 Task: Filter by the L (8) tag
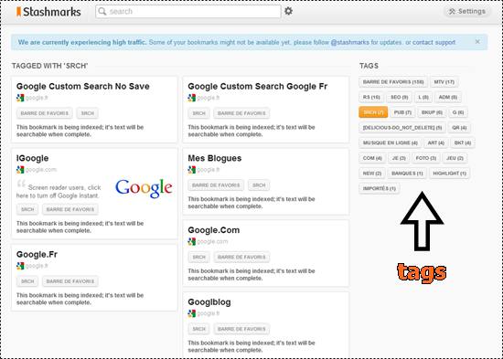423,97
